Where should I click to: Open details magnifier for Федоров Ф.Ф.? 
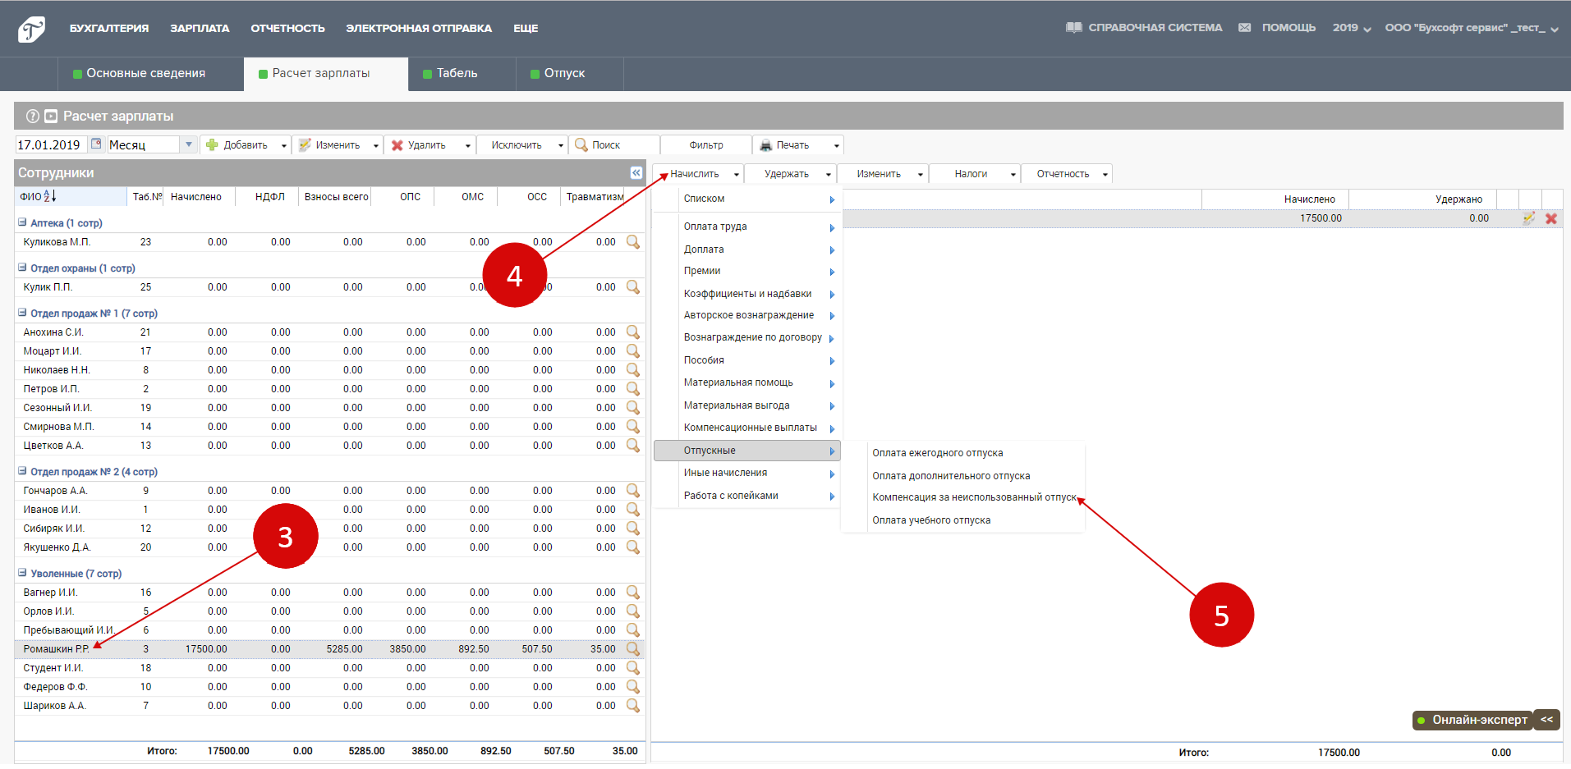[633, 686]
